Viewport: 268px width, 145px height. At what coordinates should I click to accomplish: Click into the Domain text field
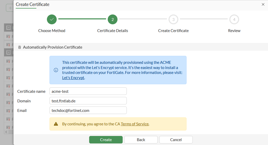point(88,101)
